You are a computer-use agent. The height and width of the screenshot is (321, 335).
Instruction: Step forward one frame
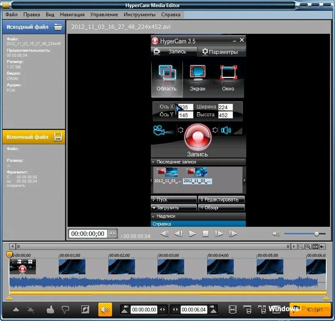click(219, 234)
